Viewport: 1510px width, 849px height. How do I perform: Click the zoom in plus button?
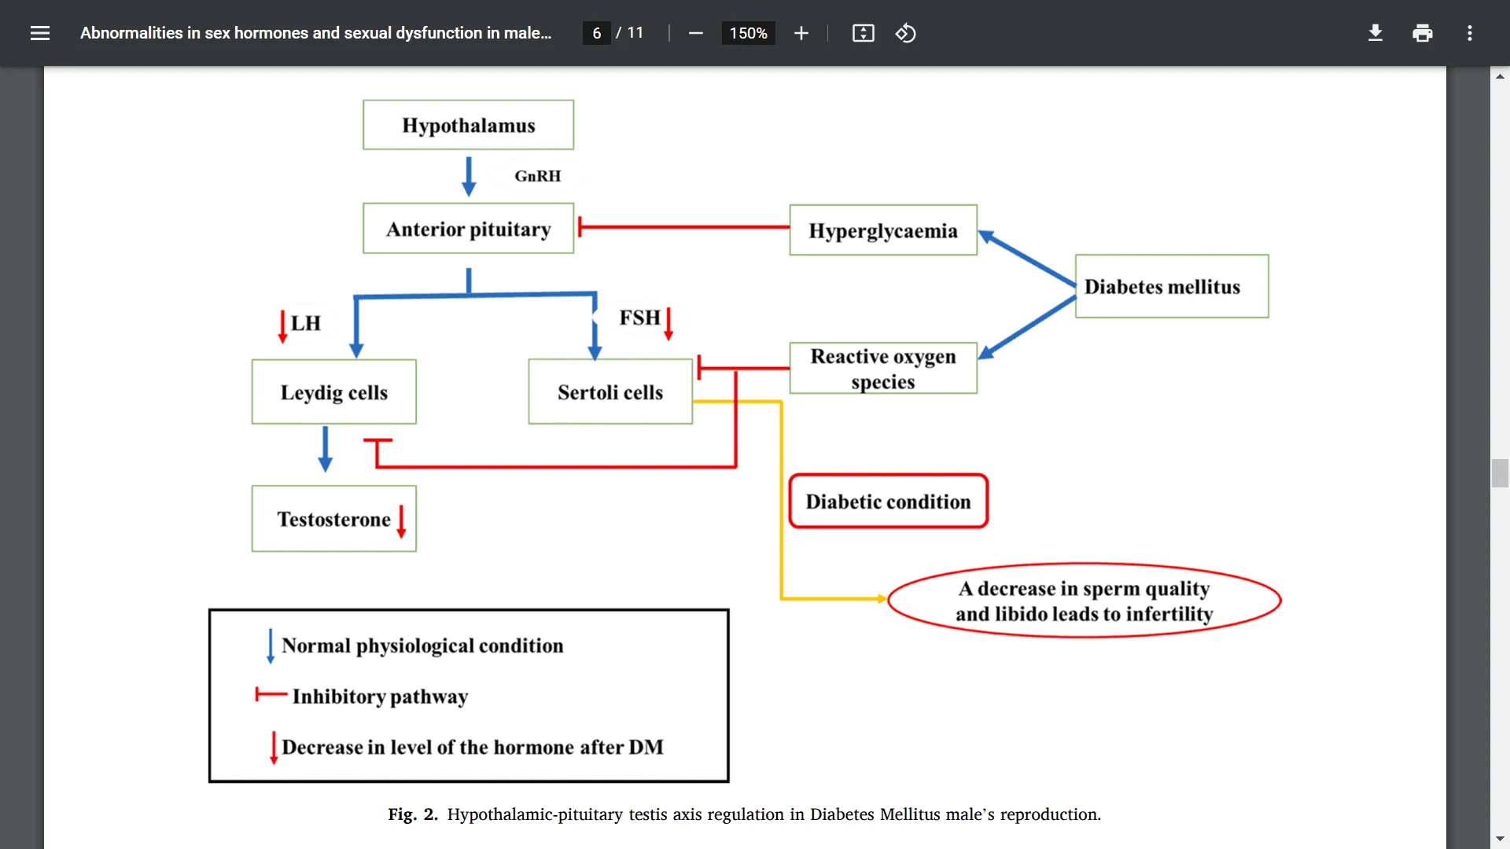[800, 33]
